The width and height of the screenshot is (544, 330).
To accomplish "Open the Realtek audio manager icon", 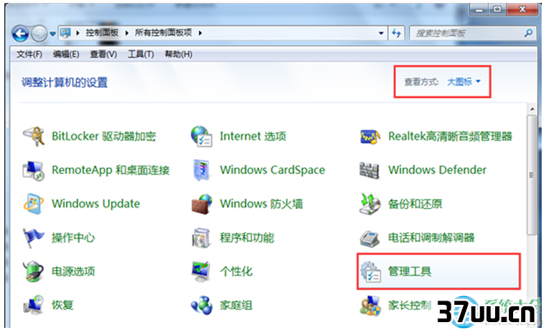I will point(370,137).
